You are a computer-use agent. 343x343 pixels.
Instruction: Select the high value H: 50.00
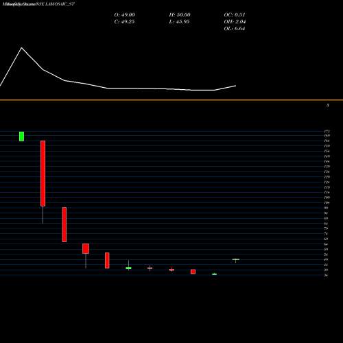[x=180, y=15]
